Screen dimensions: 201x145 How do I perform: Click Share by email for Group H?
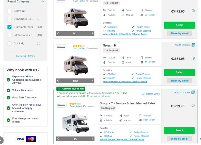pyautogui.click(x=179, y=80)
